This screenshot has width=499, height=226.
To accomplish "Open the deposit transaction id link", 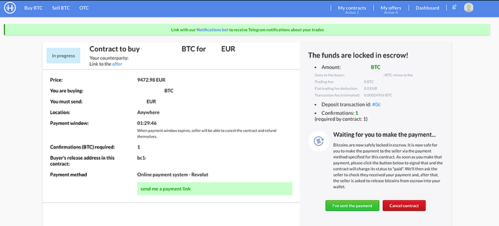I will coord(376,104).
